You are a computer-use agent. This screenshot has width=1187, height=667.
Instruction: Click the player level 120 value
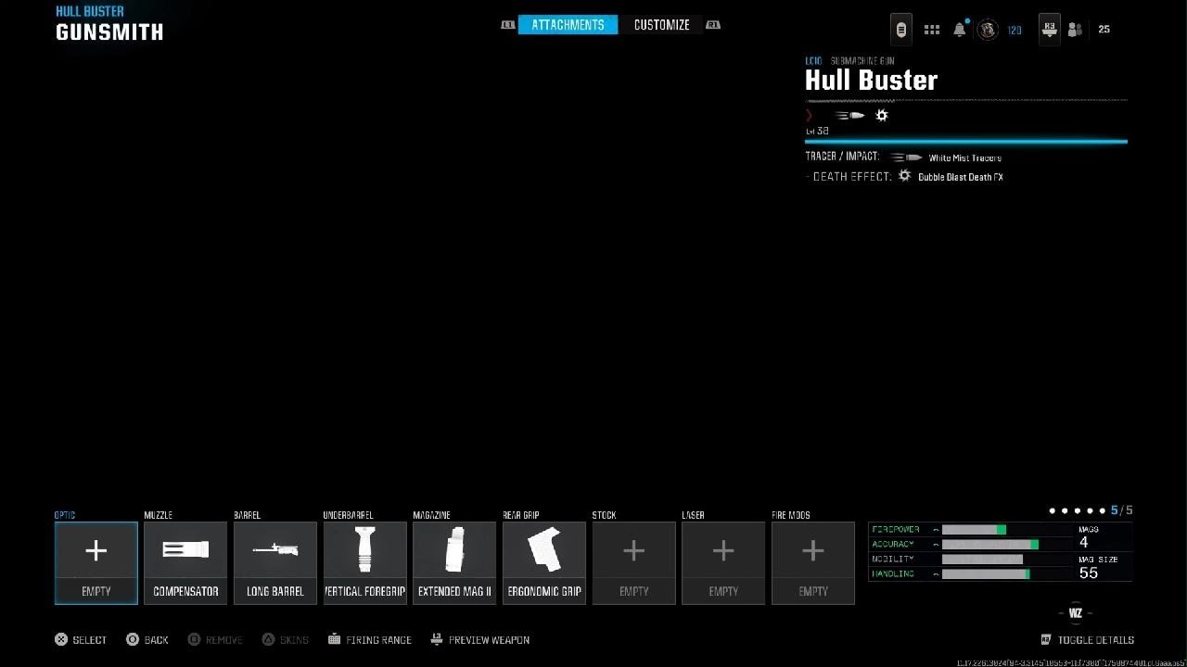tap(1015, 31)
